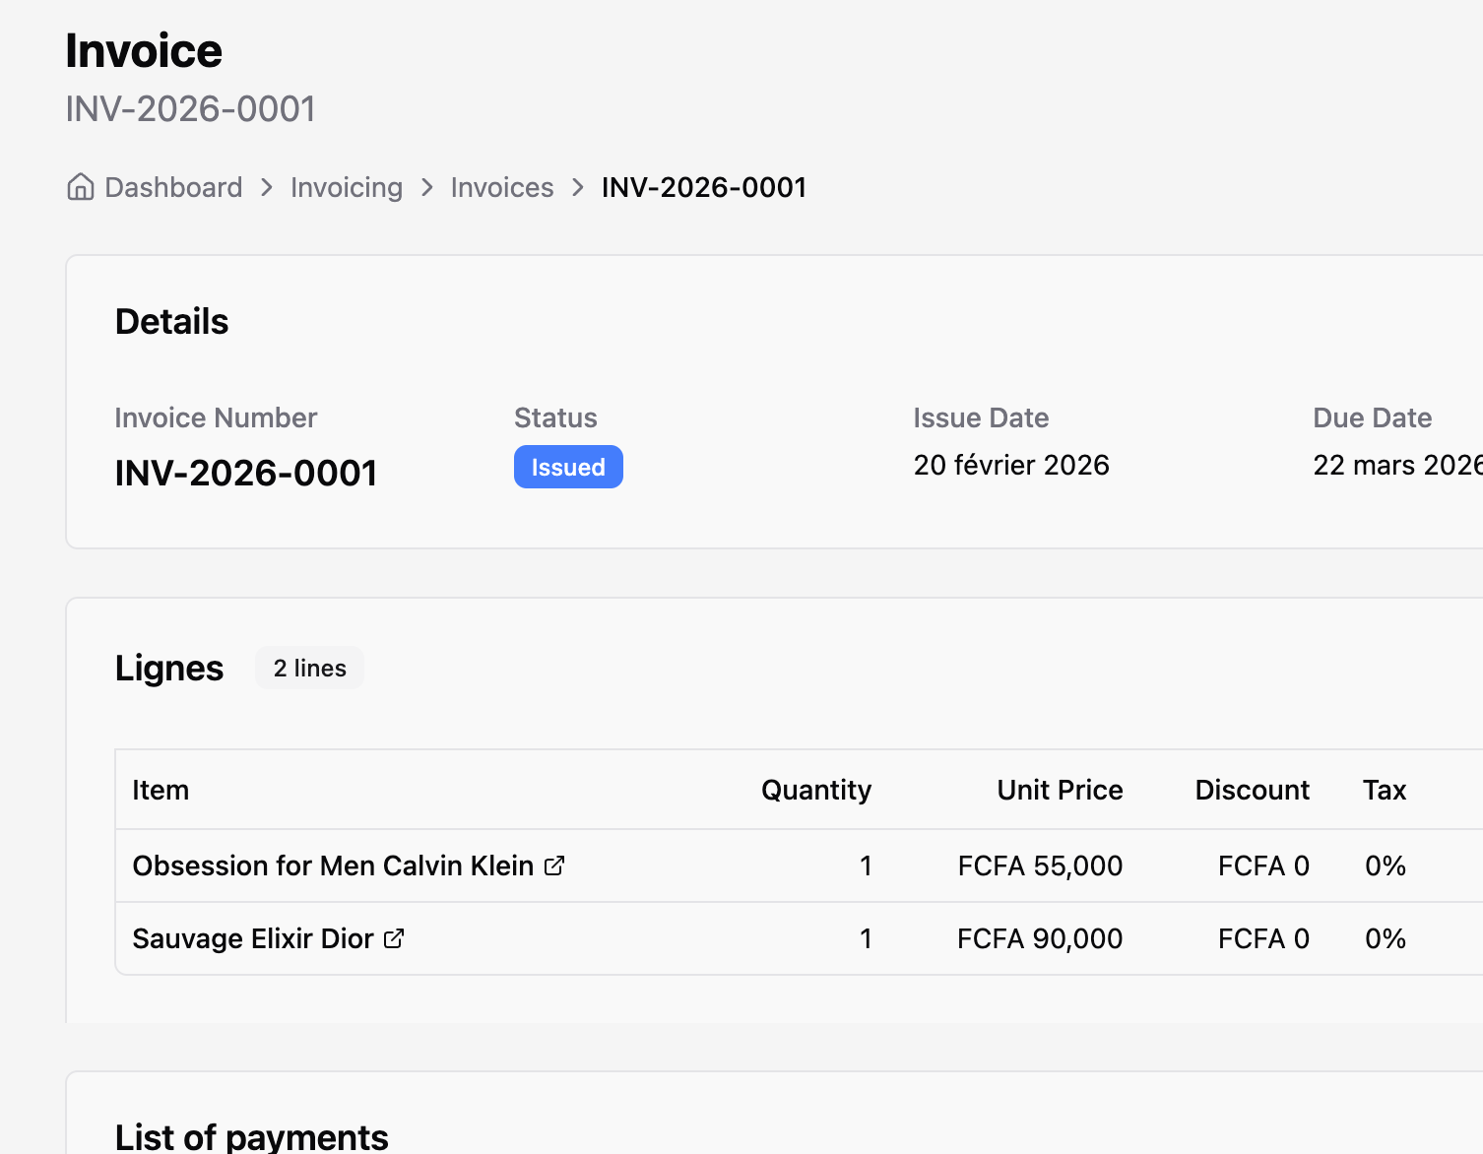Click the Invoice Number field label
Screen dimensions: 1483x1154
coord(216,417)
